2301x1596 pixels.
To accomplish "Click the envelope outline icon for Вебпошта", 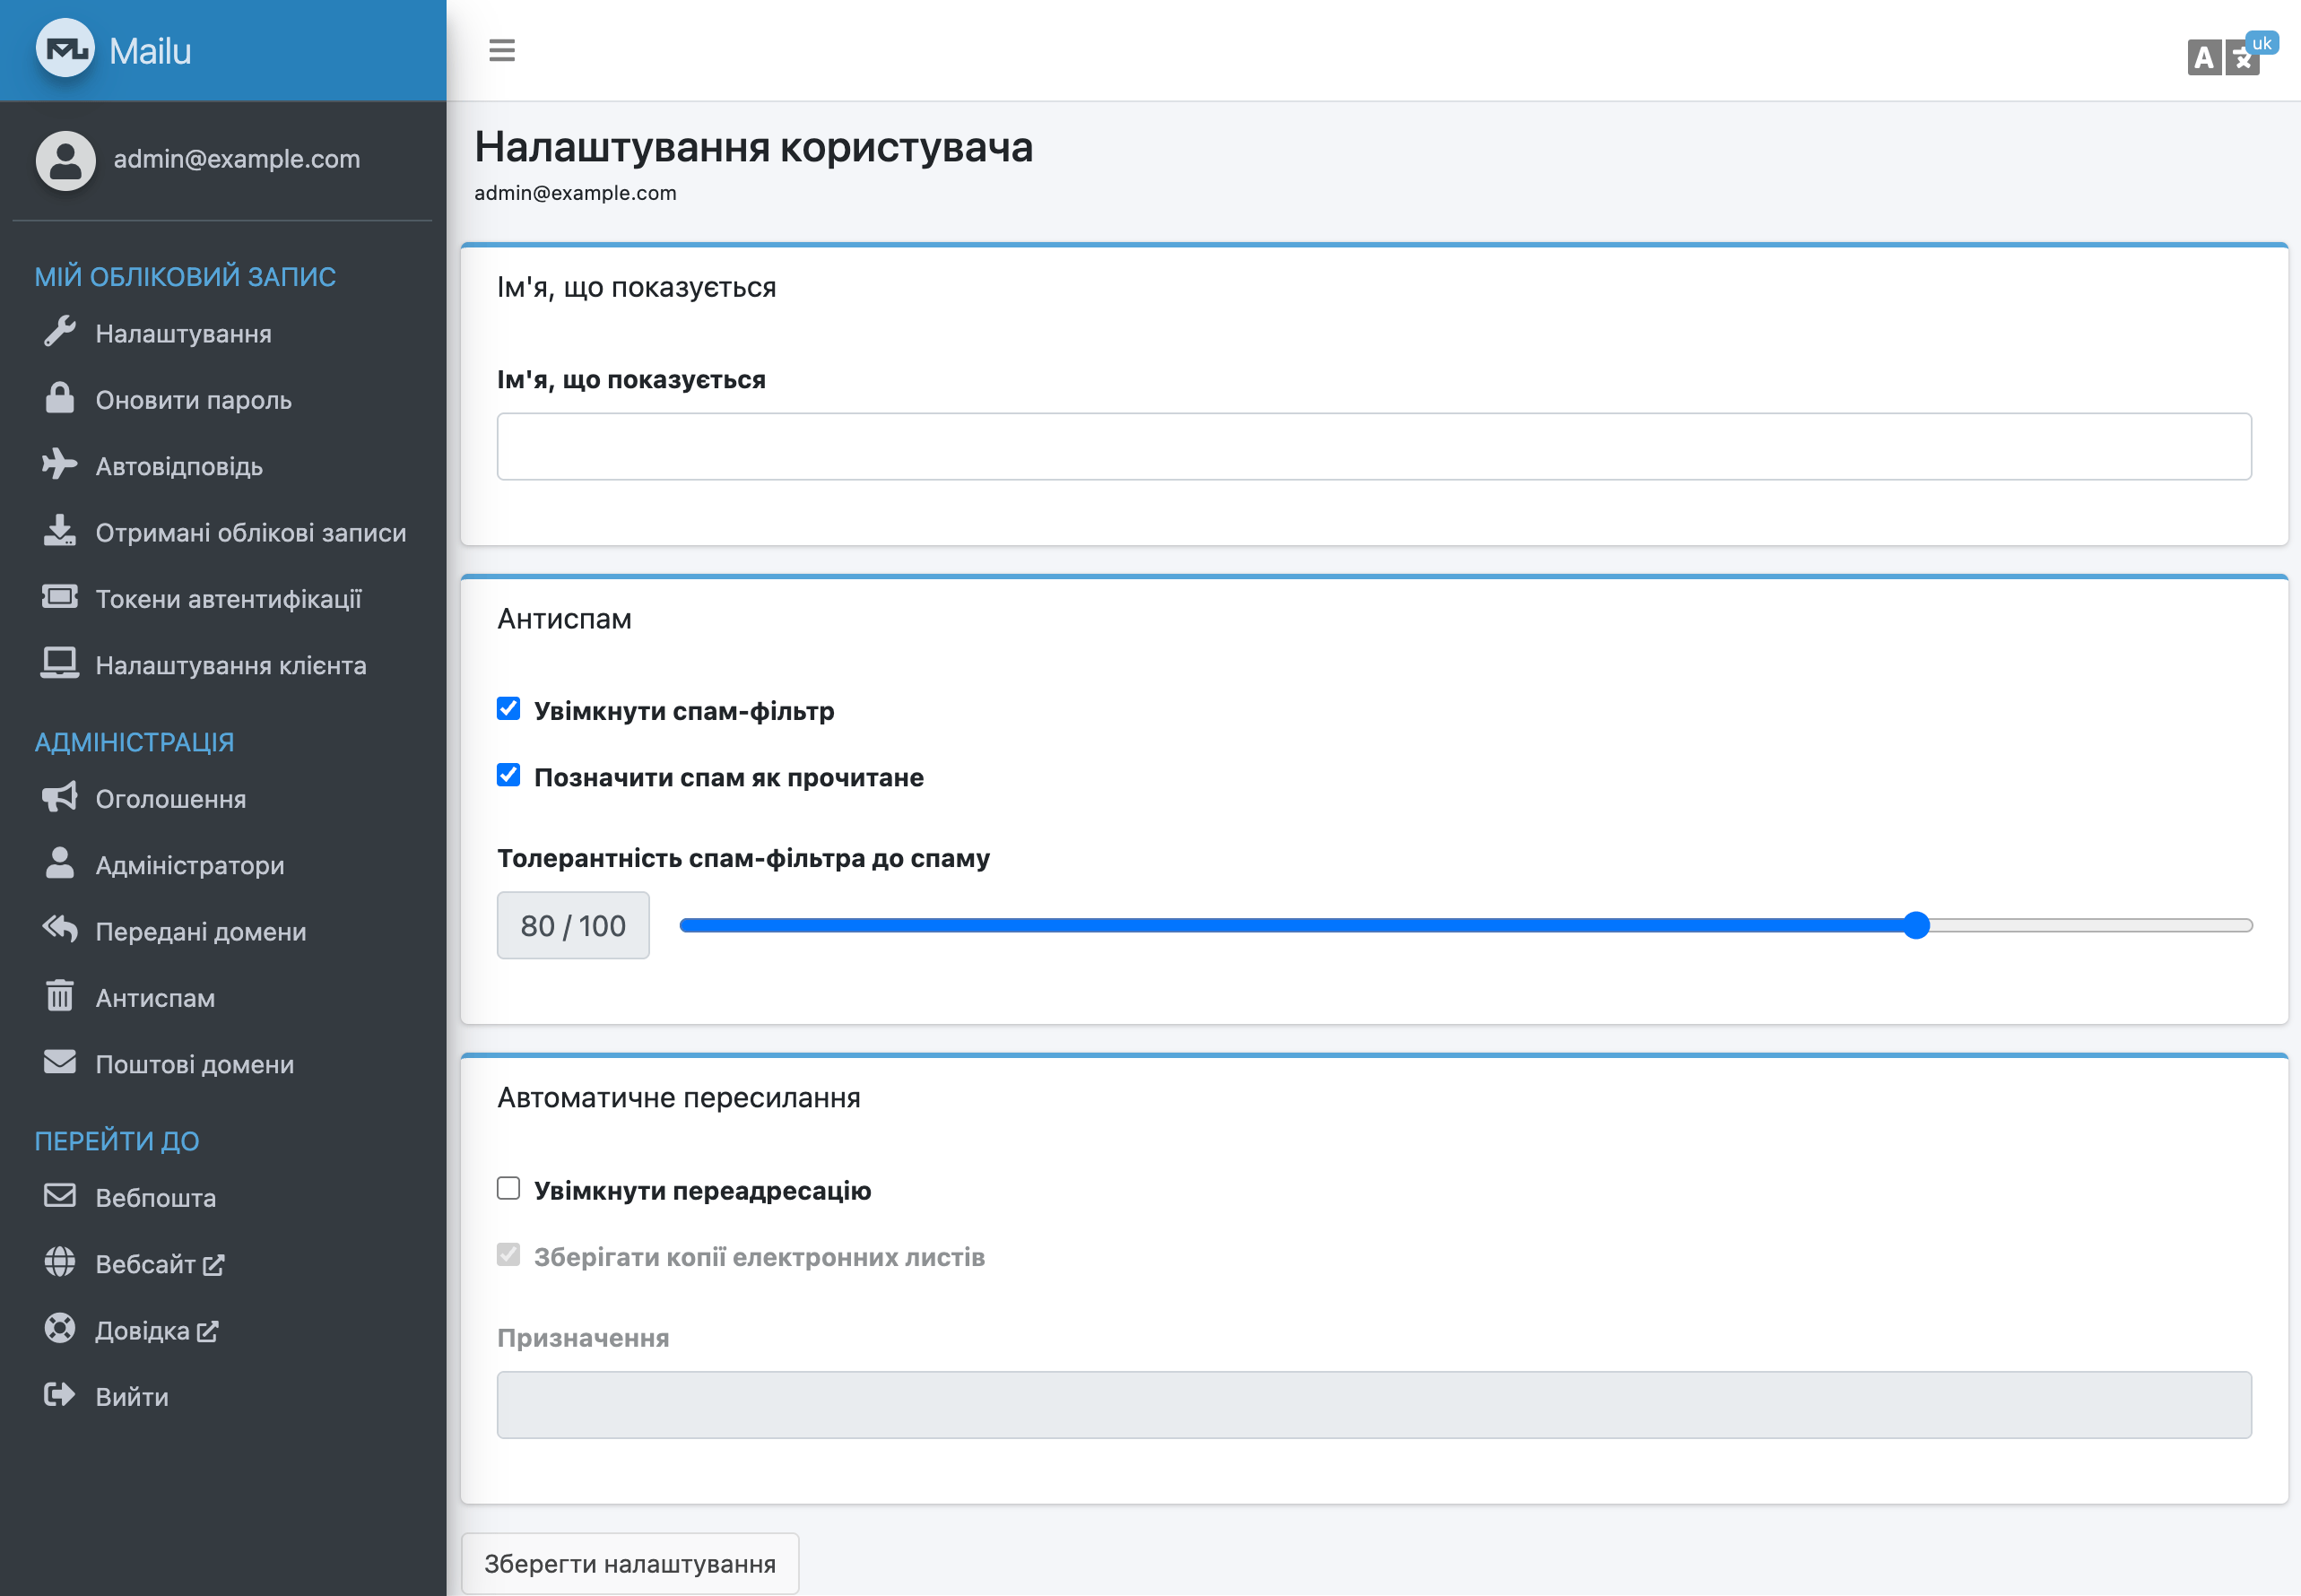I will (x=60, y=1196).
